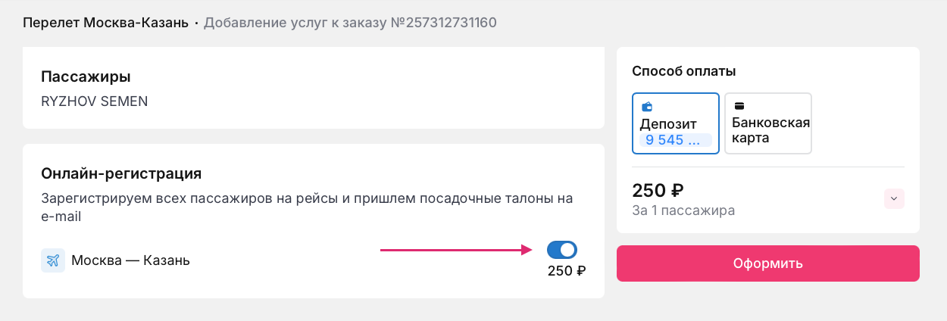Click the airplane icon beside Москва — Казань
The image size is (947, 321).
point(53,260)
